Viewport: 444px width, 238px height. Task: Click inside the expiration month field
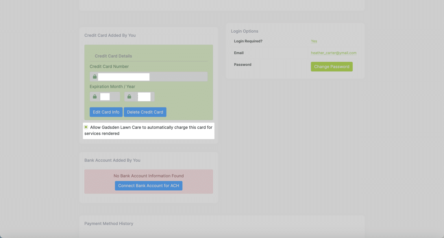[x=105, y=96]
